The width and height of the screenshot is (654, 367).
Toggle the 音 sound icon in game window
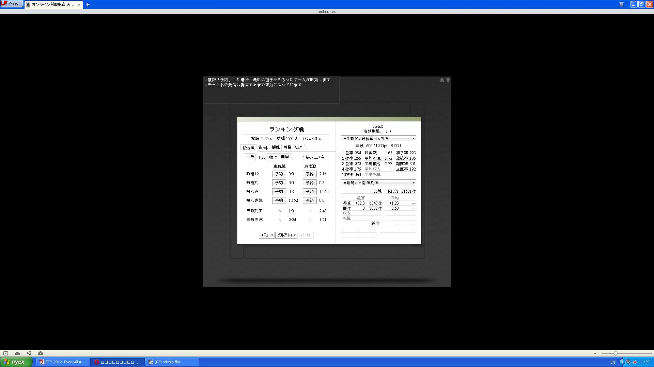448,80
